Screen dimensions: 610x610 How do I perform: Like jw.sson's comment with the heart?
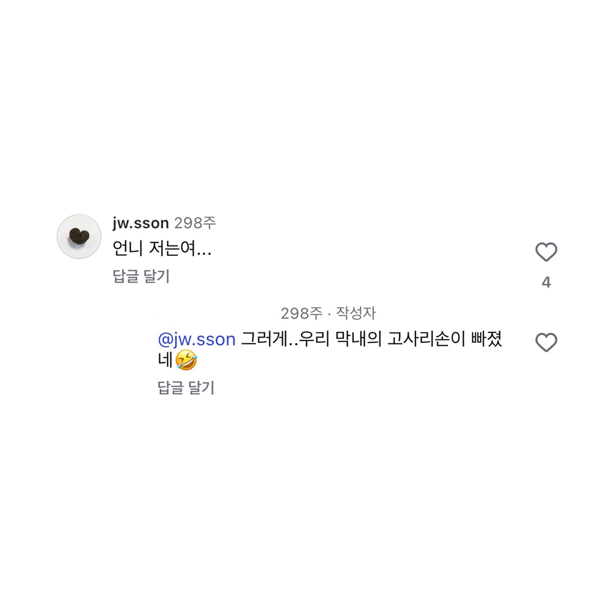point(546,252)
